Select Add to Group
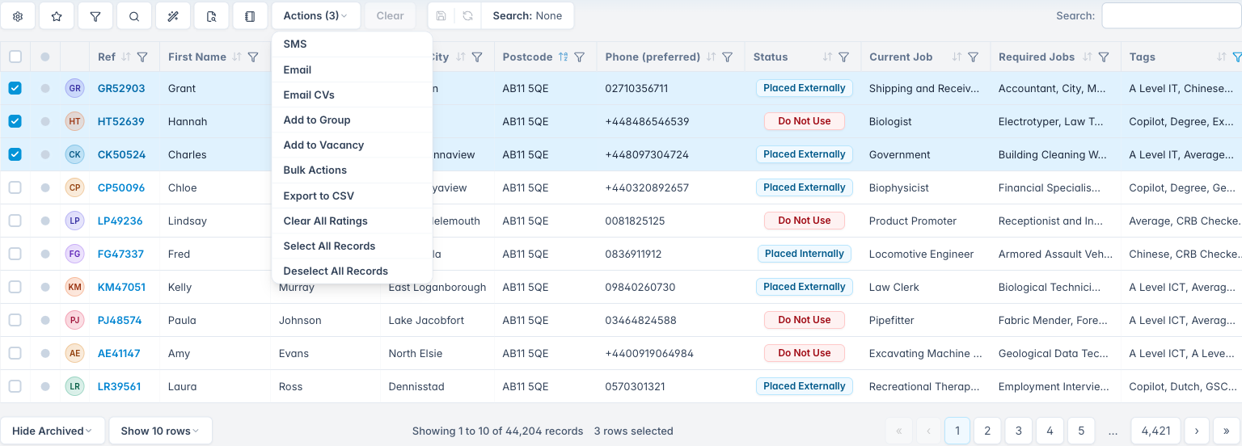Viewport: 1242px width, 446px height. tap(352, 120)
